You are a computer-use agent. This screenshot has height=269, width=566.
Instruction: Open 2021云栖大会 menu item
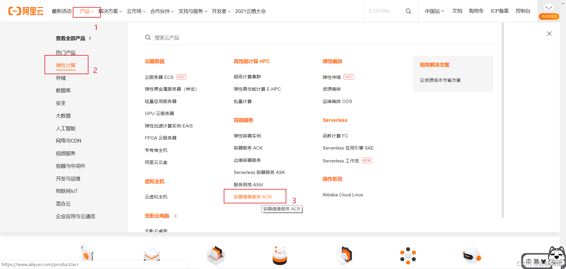251,11
